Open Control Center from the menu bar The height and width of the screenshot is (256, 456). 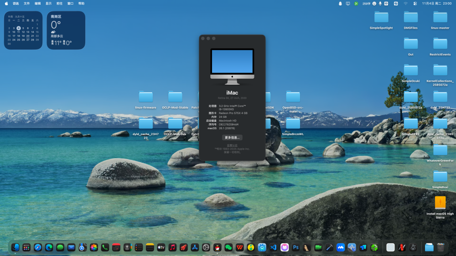[415, 4]
